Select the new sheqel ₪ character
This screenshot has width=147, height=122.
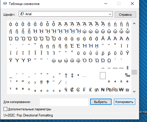127,90
